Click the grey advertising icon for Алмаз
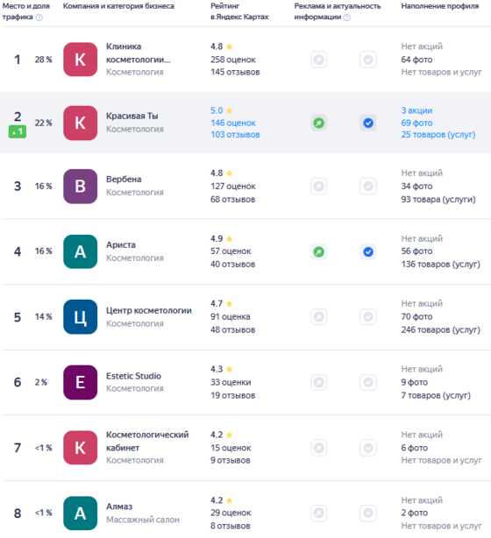This screenshot has width=491, height=538. coord(319,513)
